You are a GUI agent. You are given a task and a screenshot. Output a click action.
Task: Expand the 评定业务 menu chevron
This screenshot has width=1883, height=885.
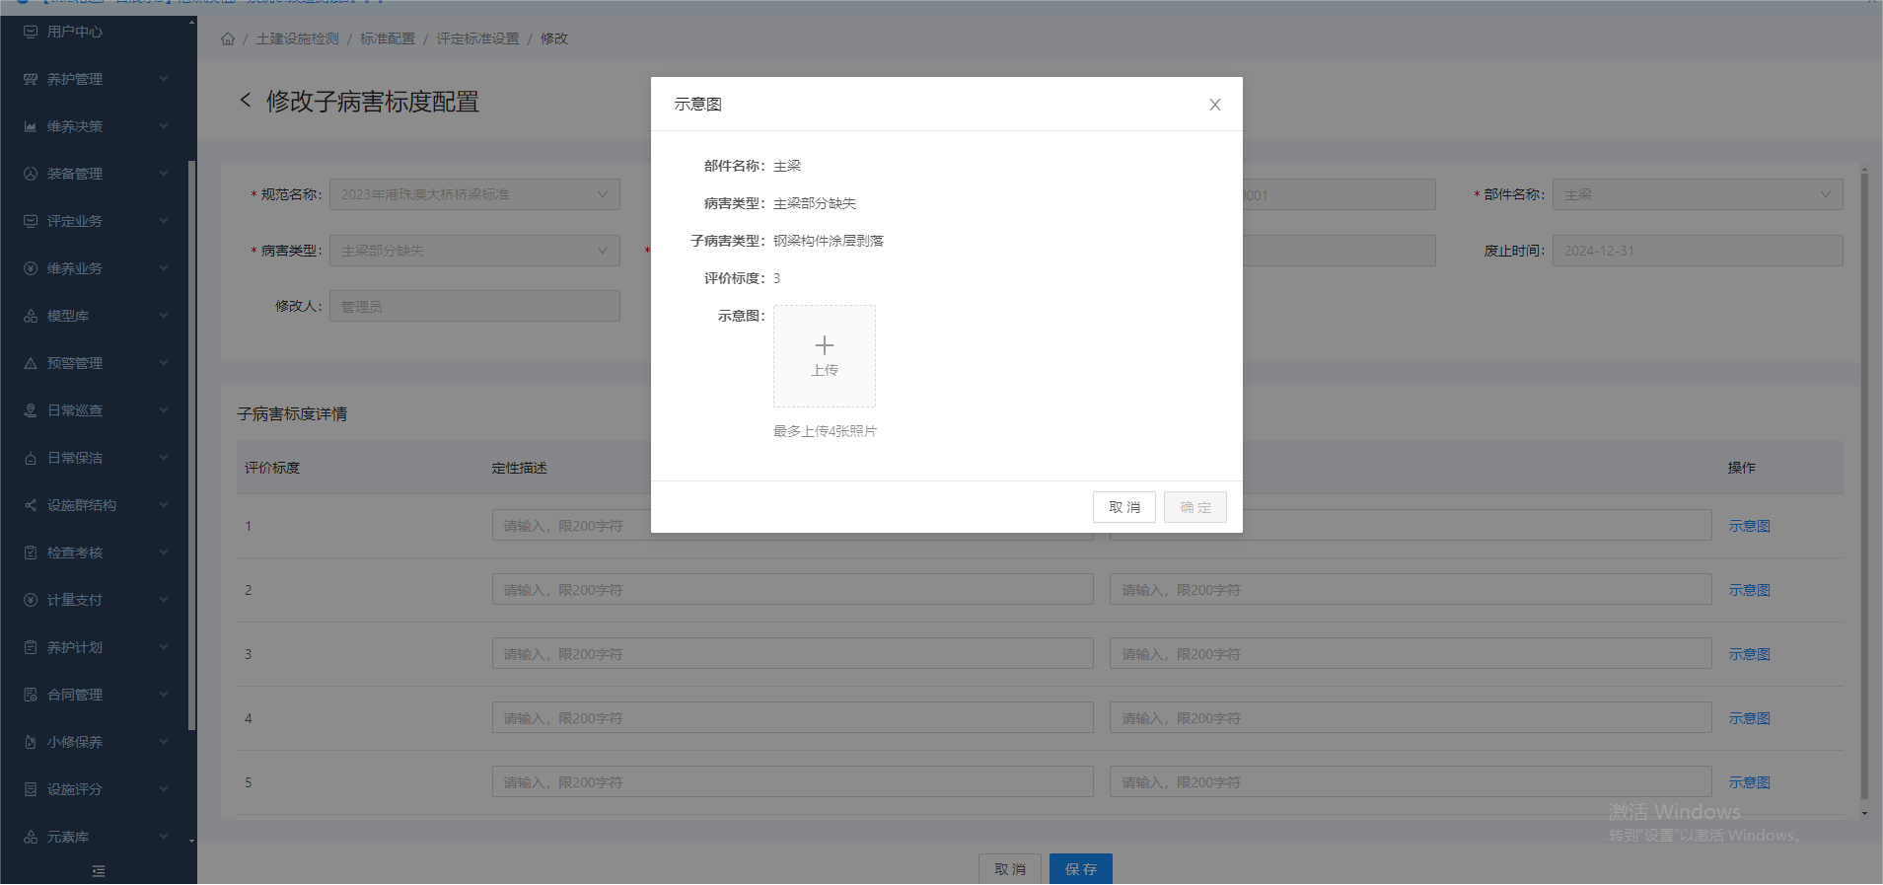click(164, 221)
